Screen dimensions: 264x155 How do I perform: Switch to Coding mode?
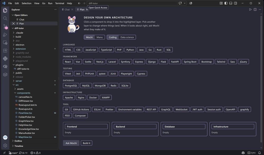click(113, 37)
